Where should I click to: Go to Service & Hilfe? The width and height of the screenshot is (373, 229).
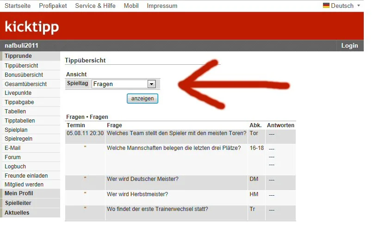pyautogui.click(x=95, y=6)
